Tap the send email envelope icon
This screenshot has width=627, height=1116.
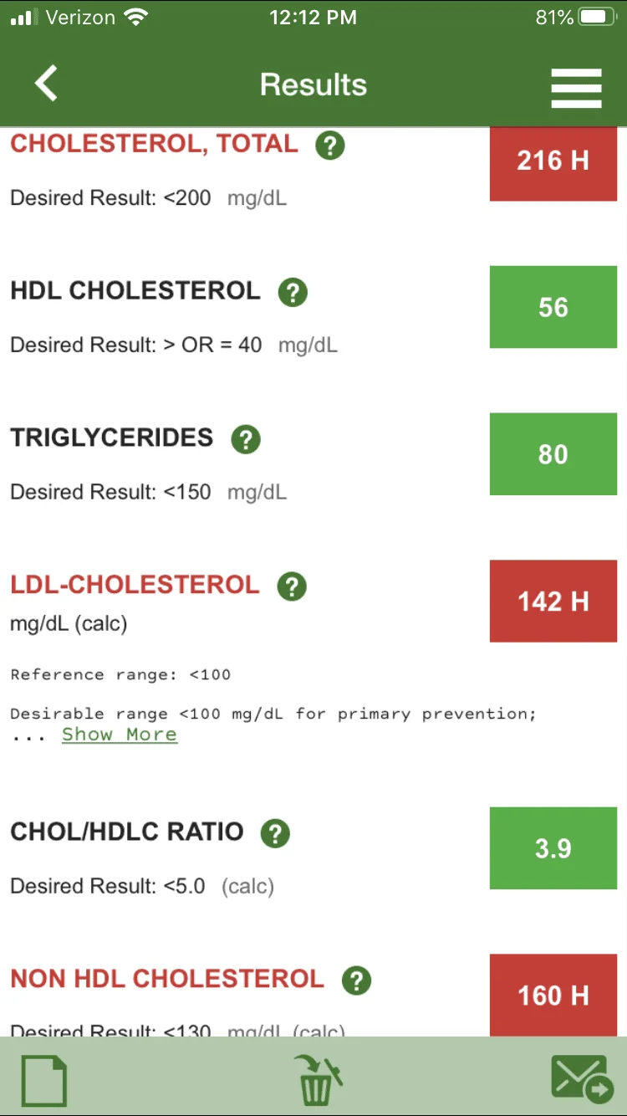(583, 1080)
